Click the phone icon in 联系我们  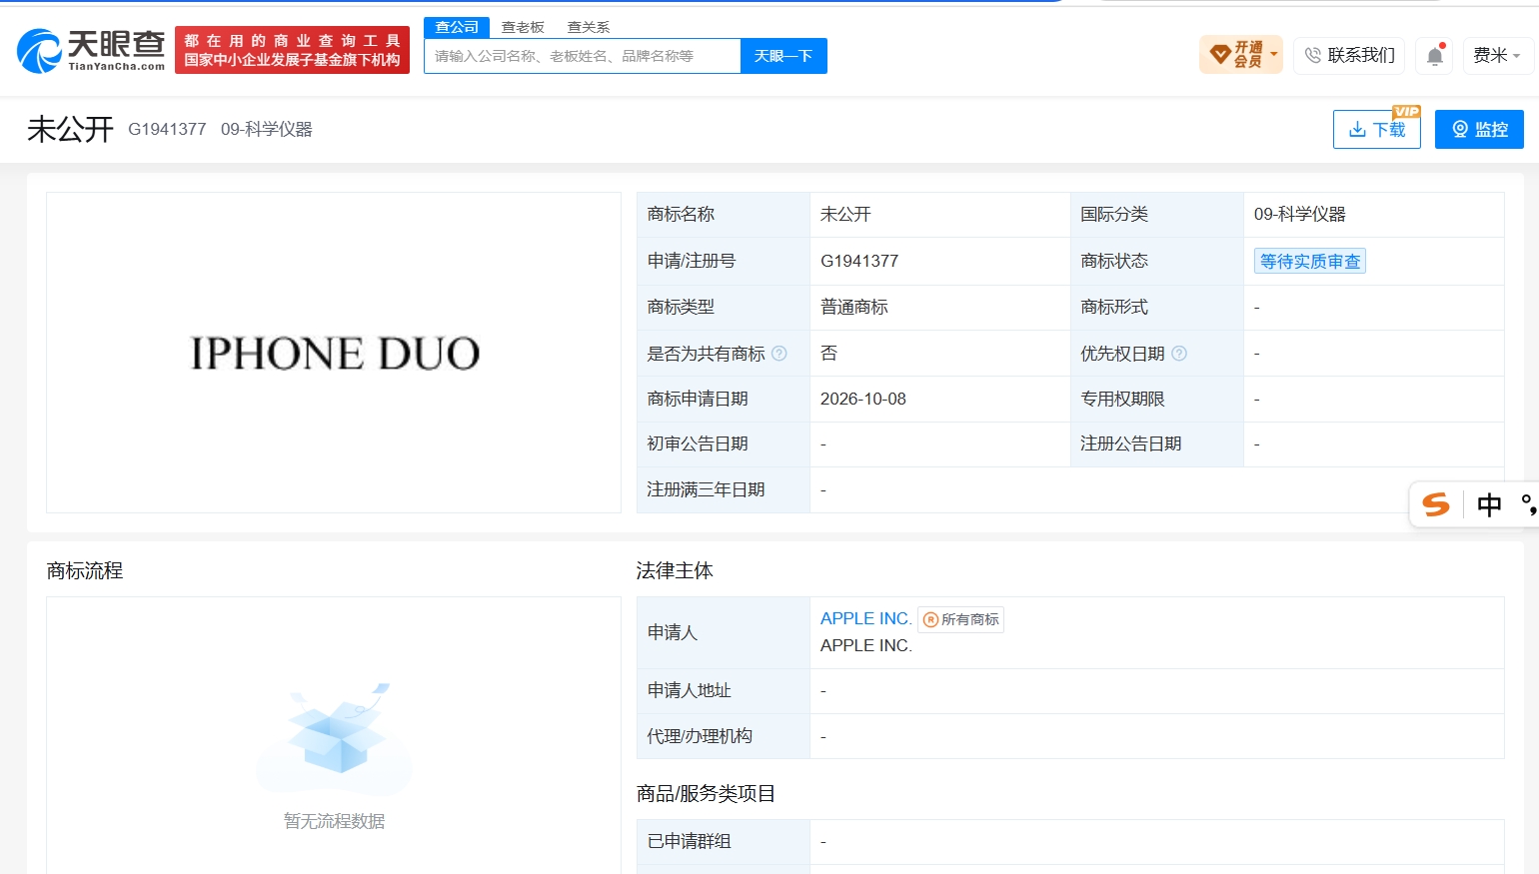[1313, 55]
